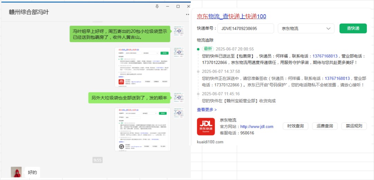Click customer service number 950616
374x180 pixels.
click(x=247, y=133)
